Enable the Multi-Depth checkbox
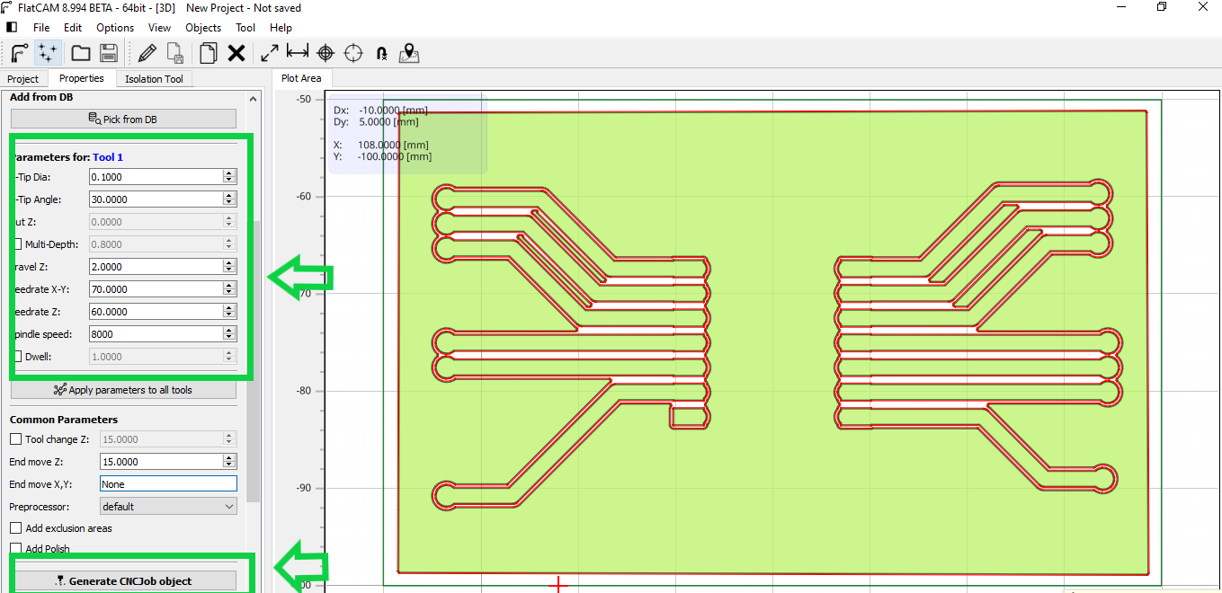This screenshot has height=593, width=1222. point(18,243)
